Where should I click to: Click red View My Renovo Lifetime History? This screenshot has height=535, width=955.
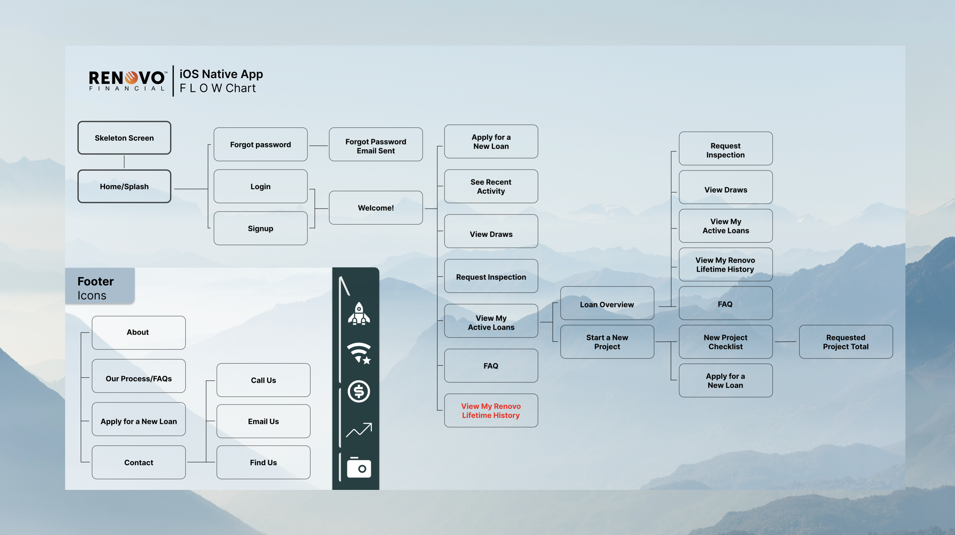491,411
